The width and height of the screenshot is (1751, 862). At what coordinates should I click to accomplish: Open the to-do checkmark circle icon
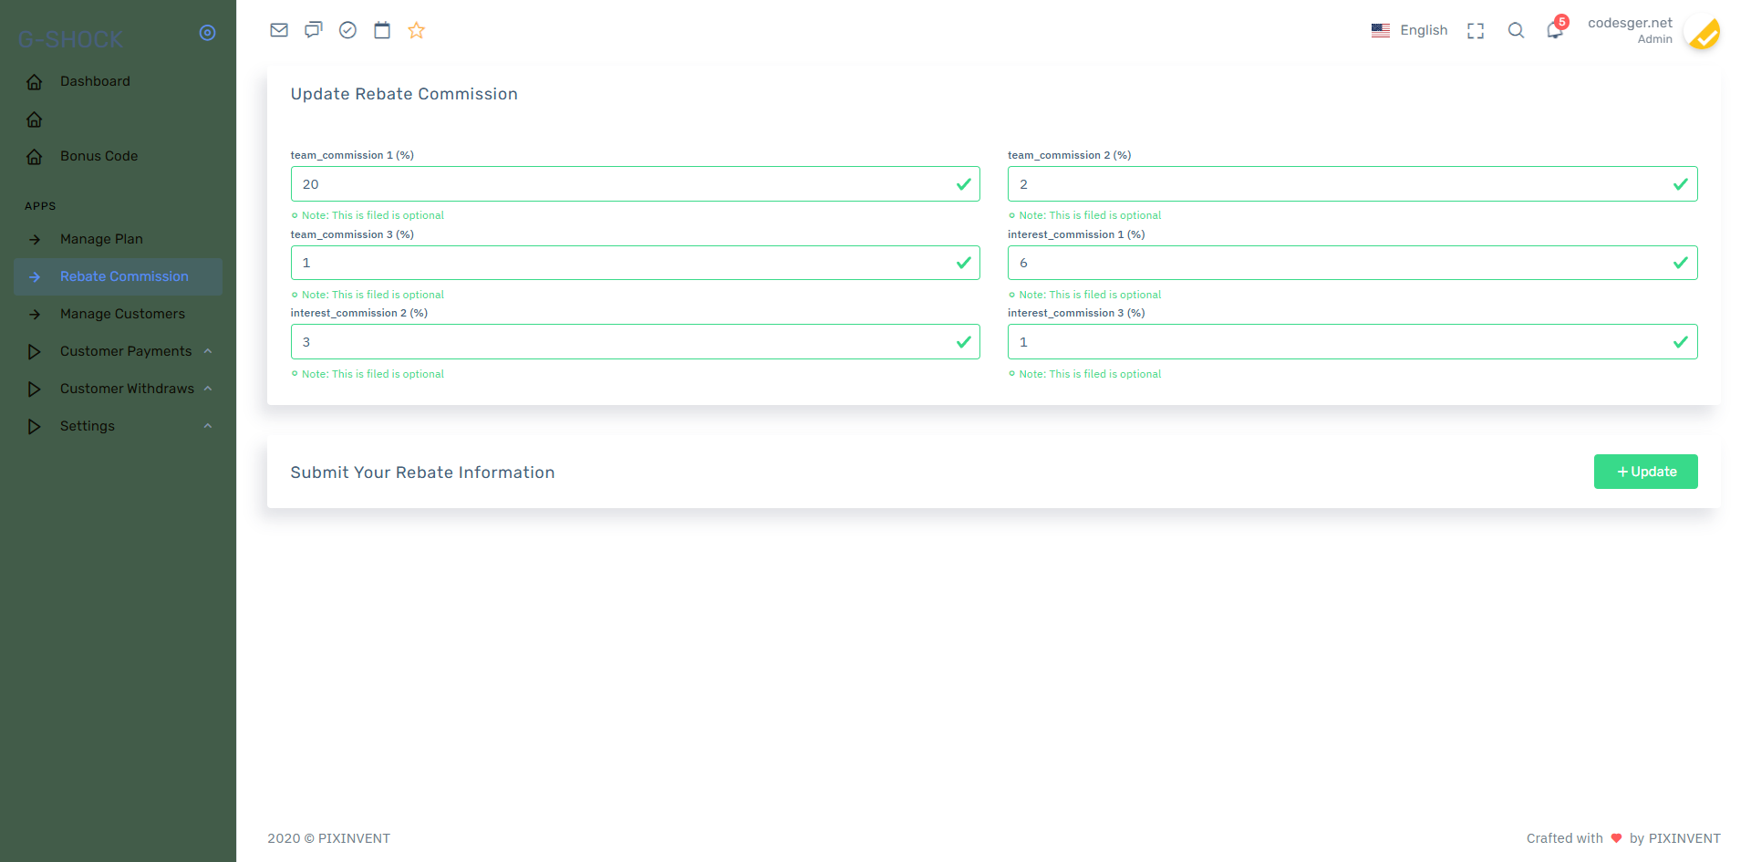point(347,30)
